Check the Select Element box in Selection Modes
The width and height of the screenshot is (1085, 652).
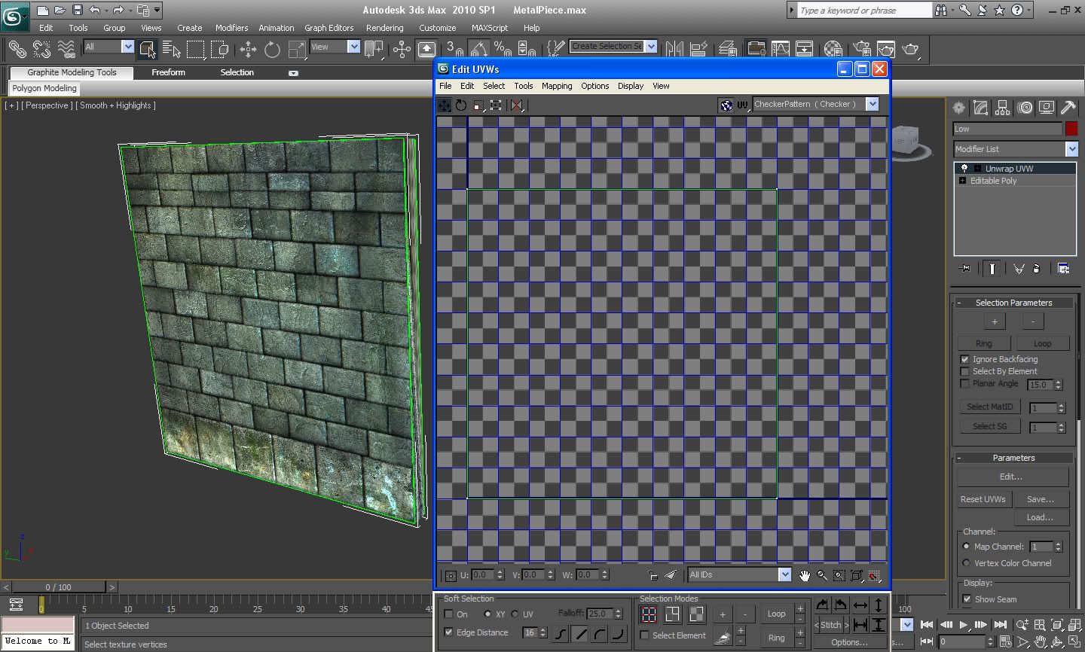coord(645,635)
